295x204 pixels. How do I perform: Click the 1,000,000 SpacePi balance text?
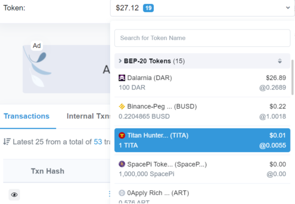pyautogui.click(x=146, y=174)
